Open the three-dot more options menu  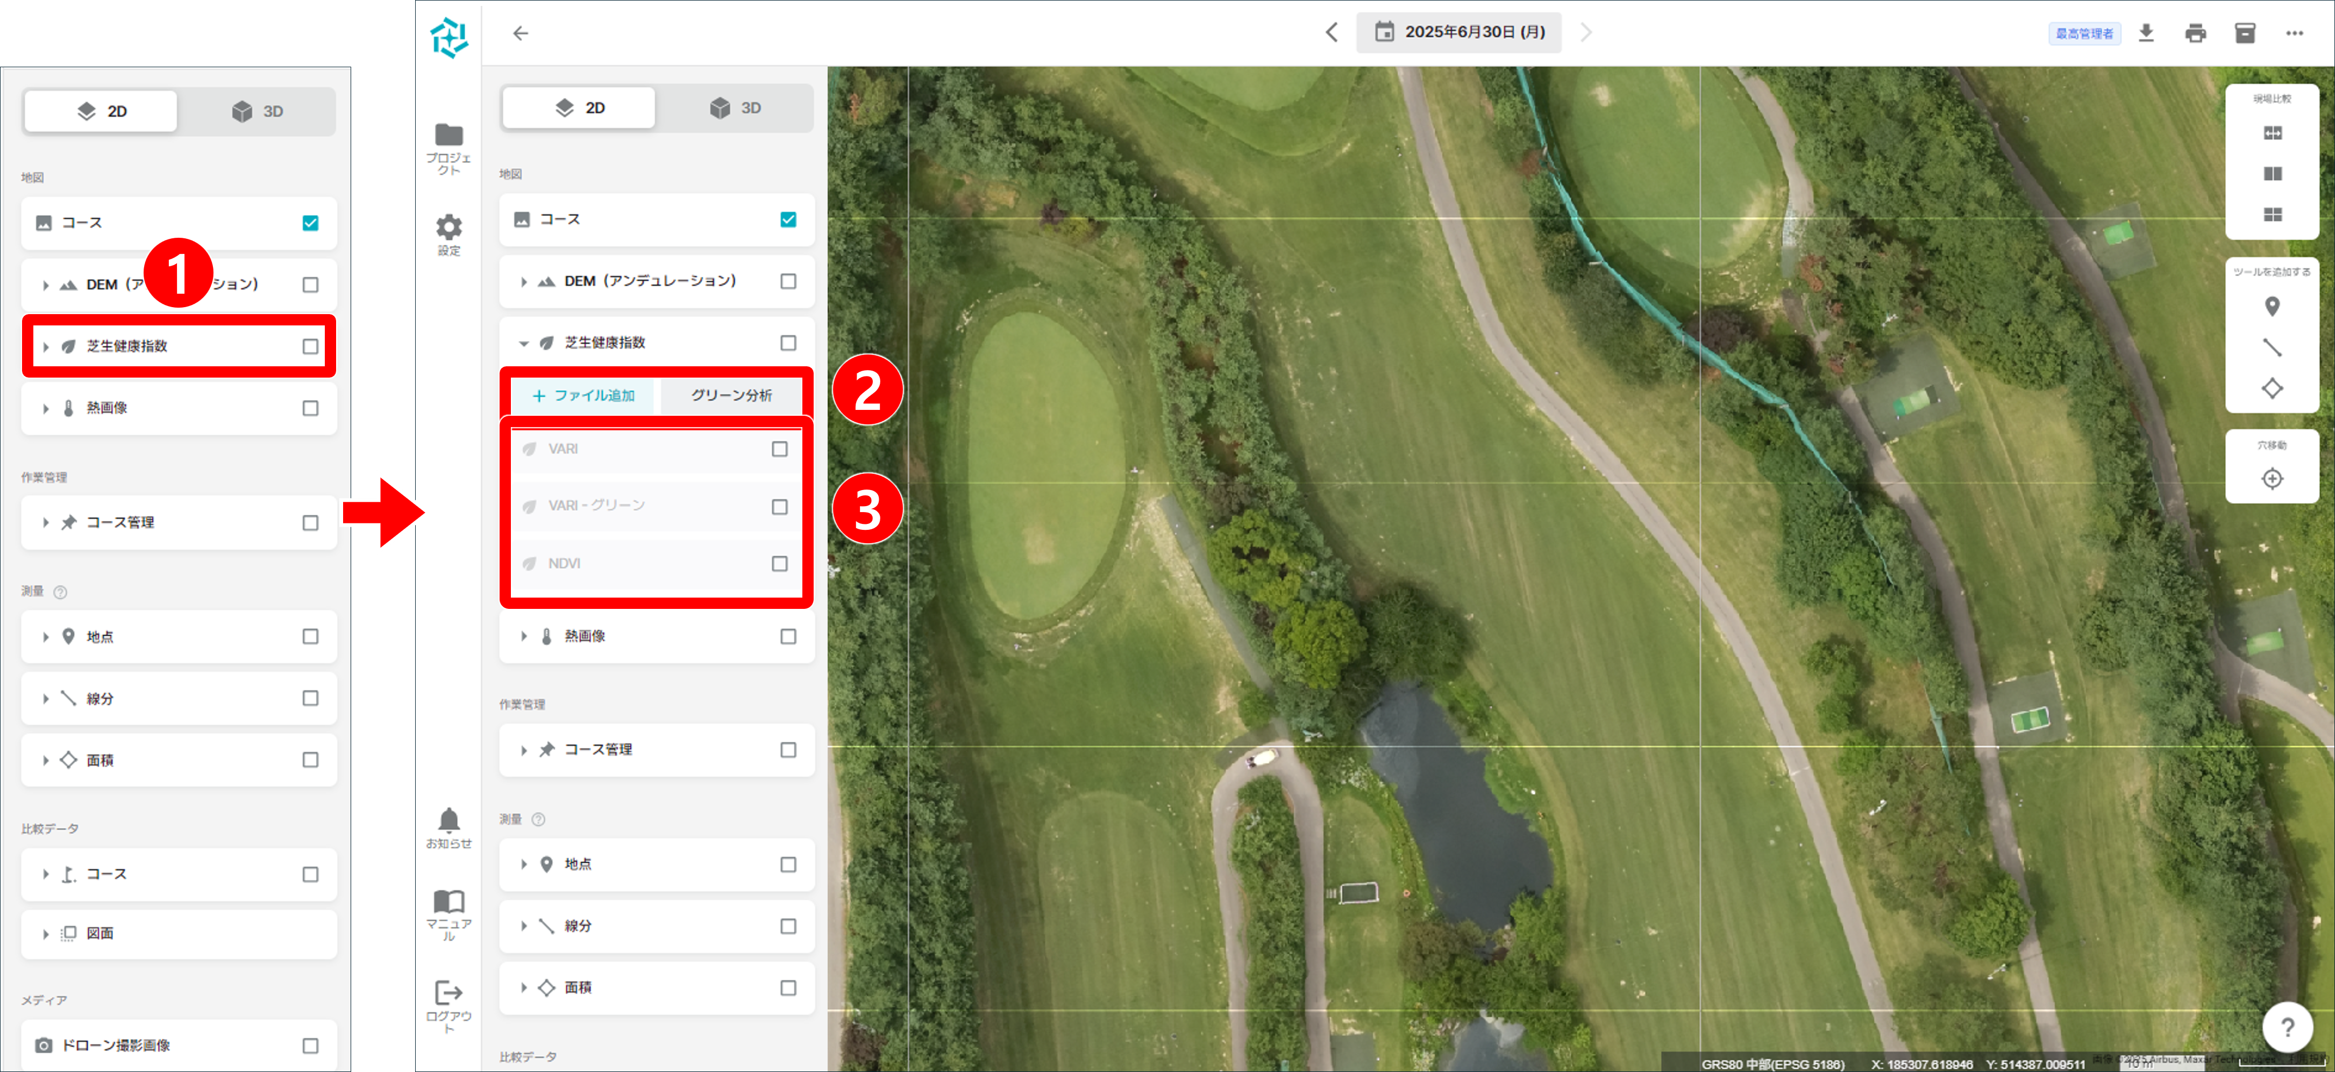pos(2294,33)
